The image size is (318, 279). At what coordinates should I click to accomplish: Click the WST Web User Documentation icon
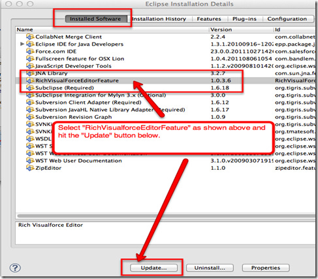[30, 161]
